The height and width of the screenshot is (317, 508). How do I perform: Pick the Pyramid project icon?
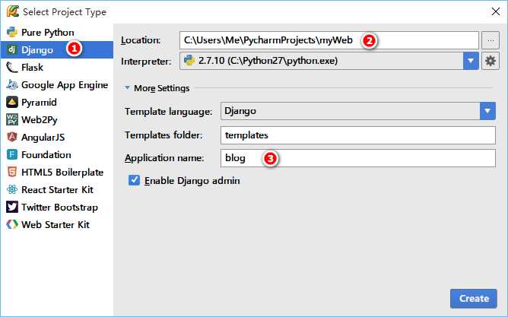point(12,102)
